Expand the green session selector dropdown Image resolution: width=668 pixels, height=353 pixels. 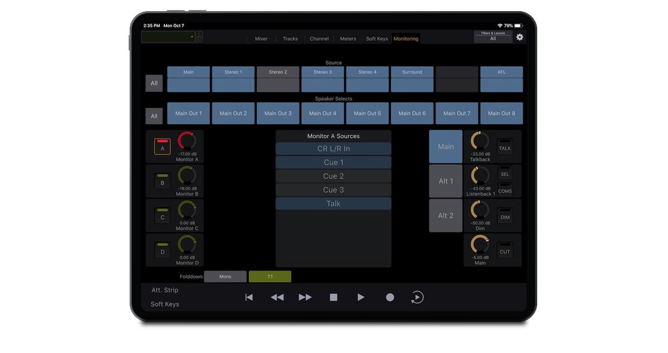pos(168,37)
